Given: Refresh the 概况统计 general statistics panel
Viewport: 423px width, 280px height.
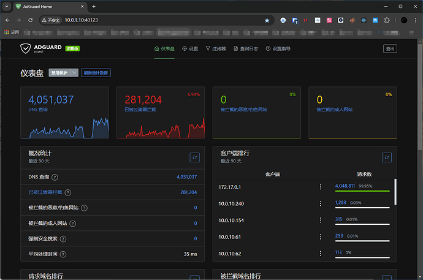Looking at the screenshot, I should (194, 157).
